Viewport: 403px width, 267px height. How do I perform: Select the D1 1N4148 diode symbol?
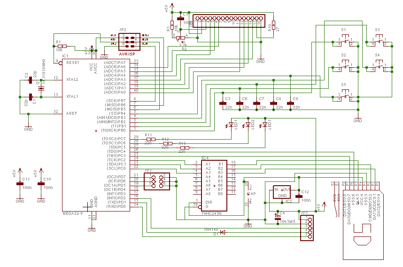coord(223,232)
